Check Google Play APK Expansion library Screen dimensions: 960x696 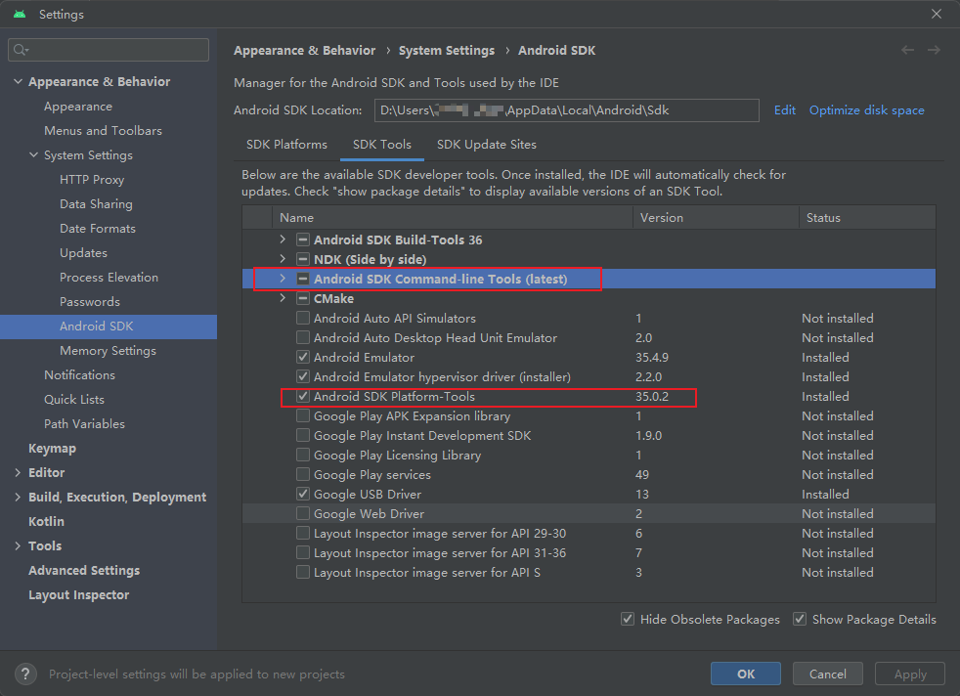302,416
